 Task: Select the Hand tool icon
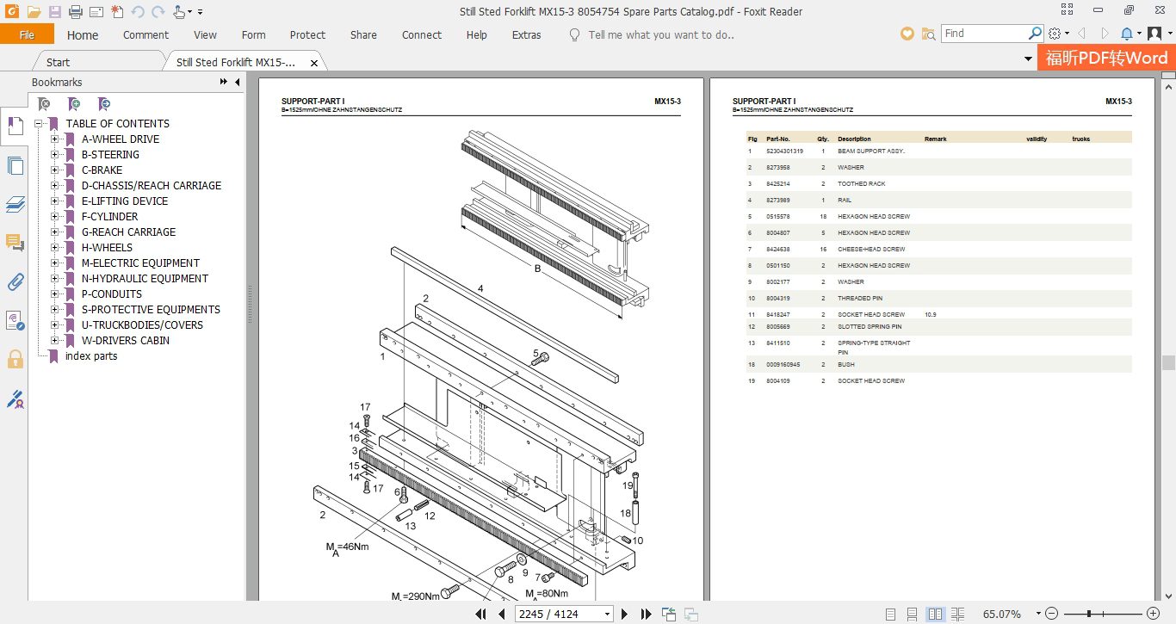pos(179,12)
